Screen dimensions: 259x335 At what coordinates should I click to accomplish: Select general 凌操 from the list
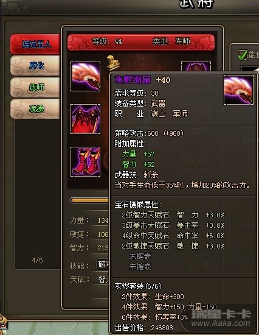[35, 109]
